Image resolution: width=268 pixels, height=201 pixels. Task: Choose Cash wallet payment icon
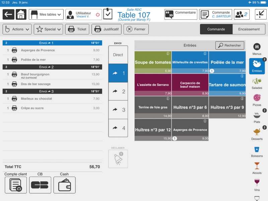(64, 185)
